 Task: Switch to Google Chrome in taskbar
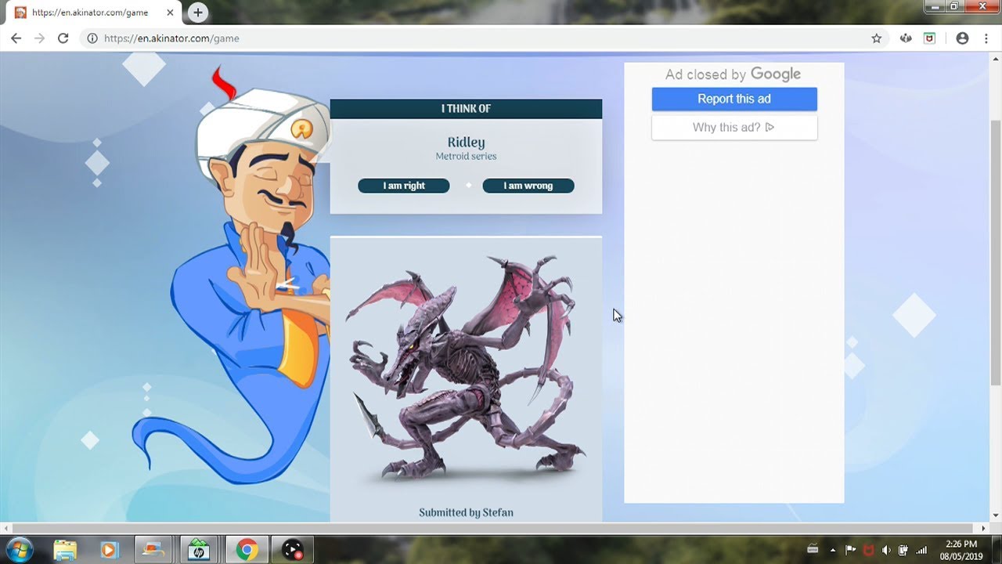pos(247,550)
